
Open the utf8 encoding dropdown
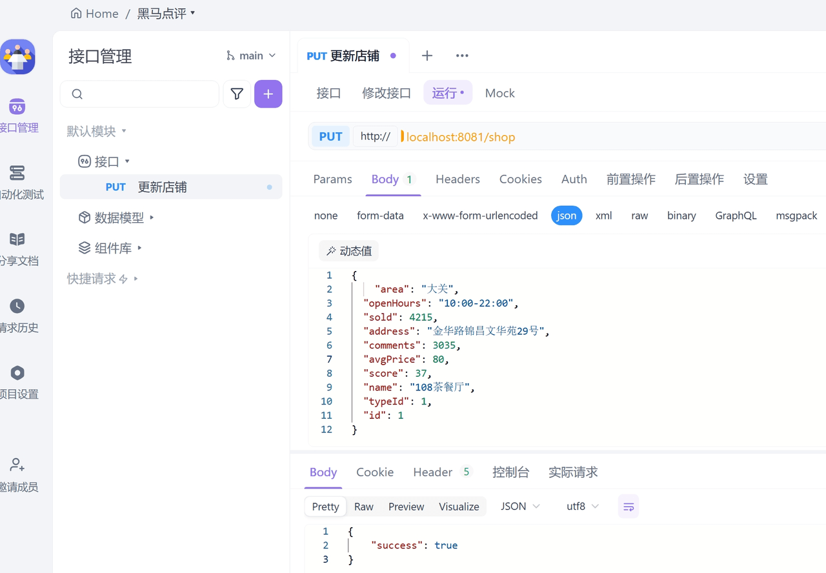582,507
